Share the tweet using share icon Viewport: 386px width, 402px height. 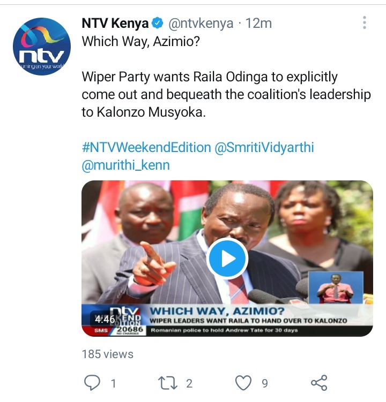pyautogui.click(x=319, y=383)
